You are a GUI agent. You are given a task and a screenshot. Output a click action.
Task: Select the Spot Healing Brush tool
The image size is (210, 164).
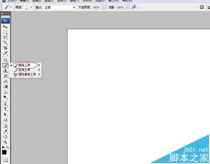point(5,60)
